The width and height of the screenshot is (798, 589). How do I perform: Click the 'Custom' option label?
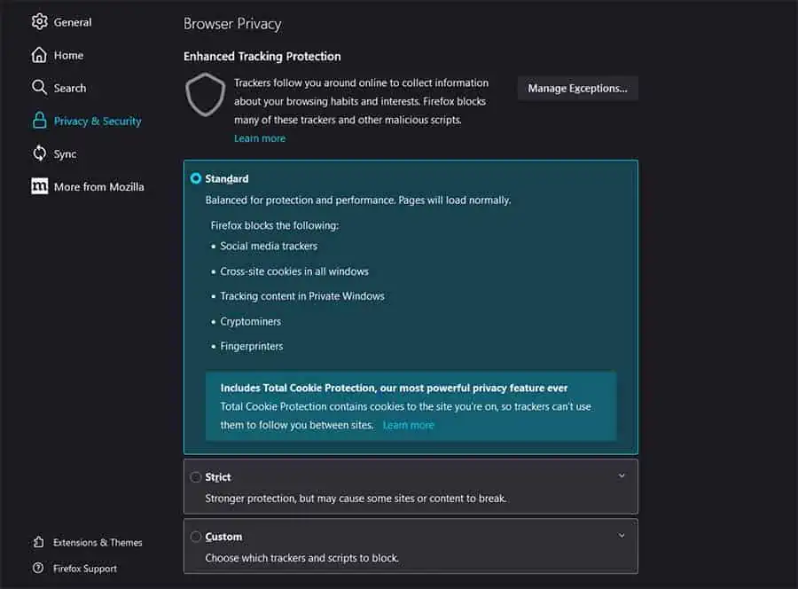(x=223, y=537)
